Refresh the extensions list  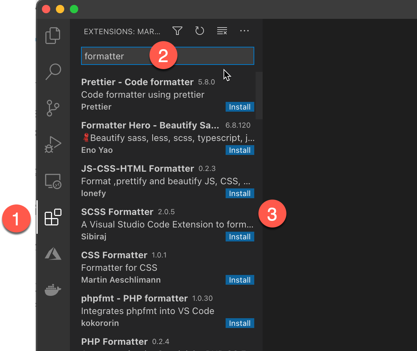(199, 31)
